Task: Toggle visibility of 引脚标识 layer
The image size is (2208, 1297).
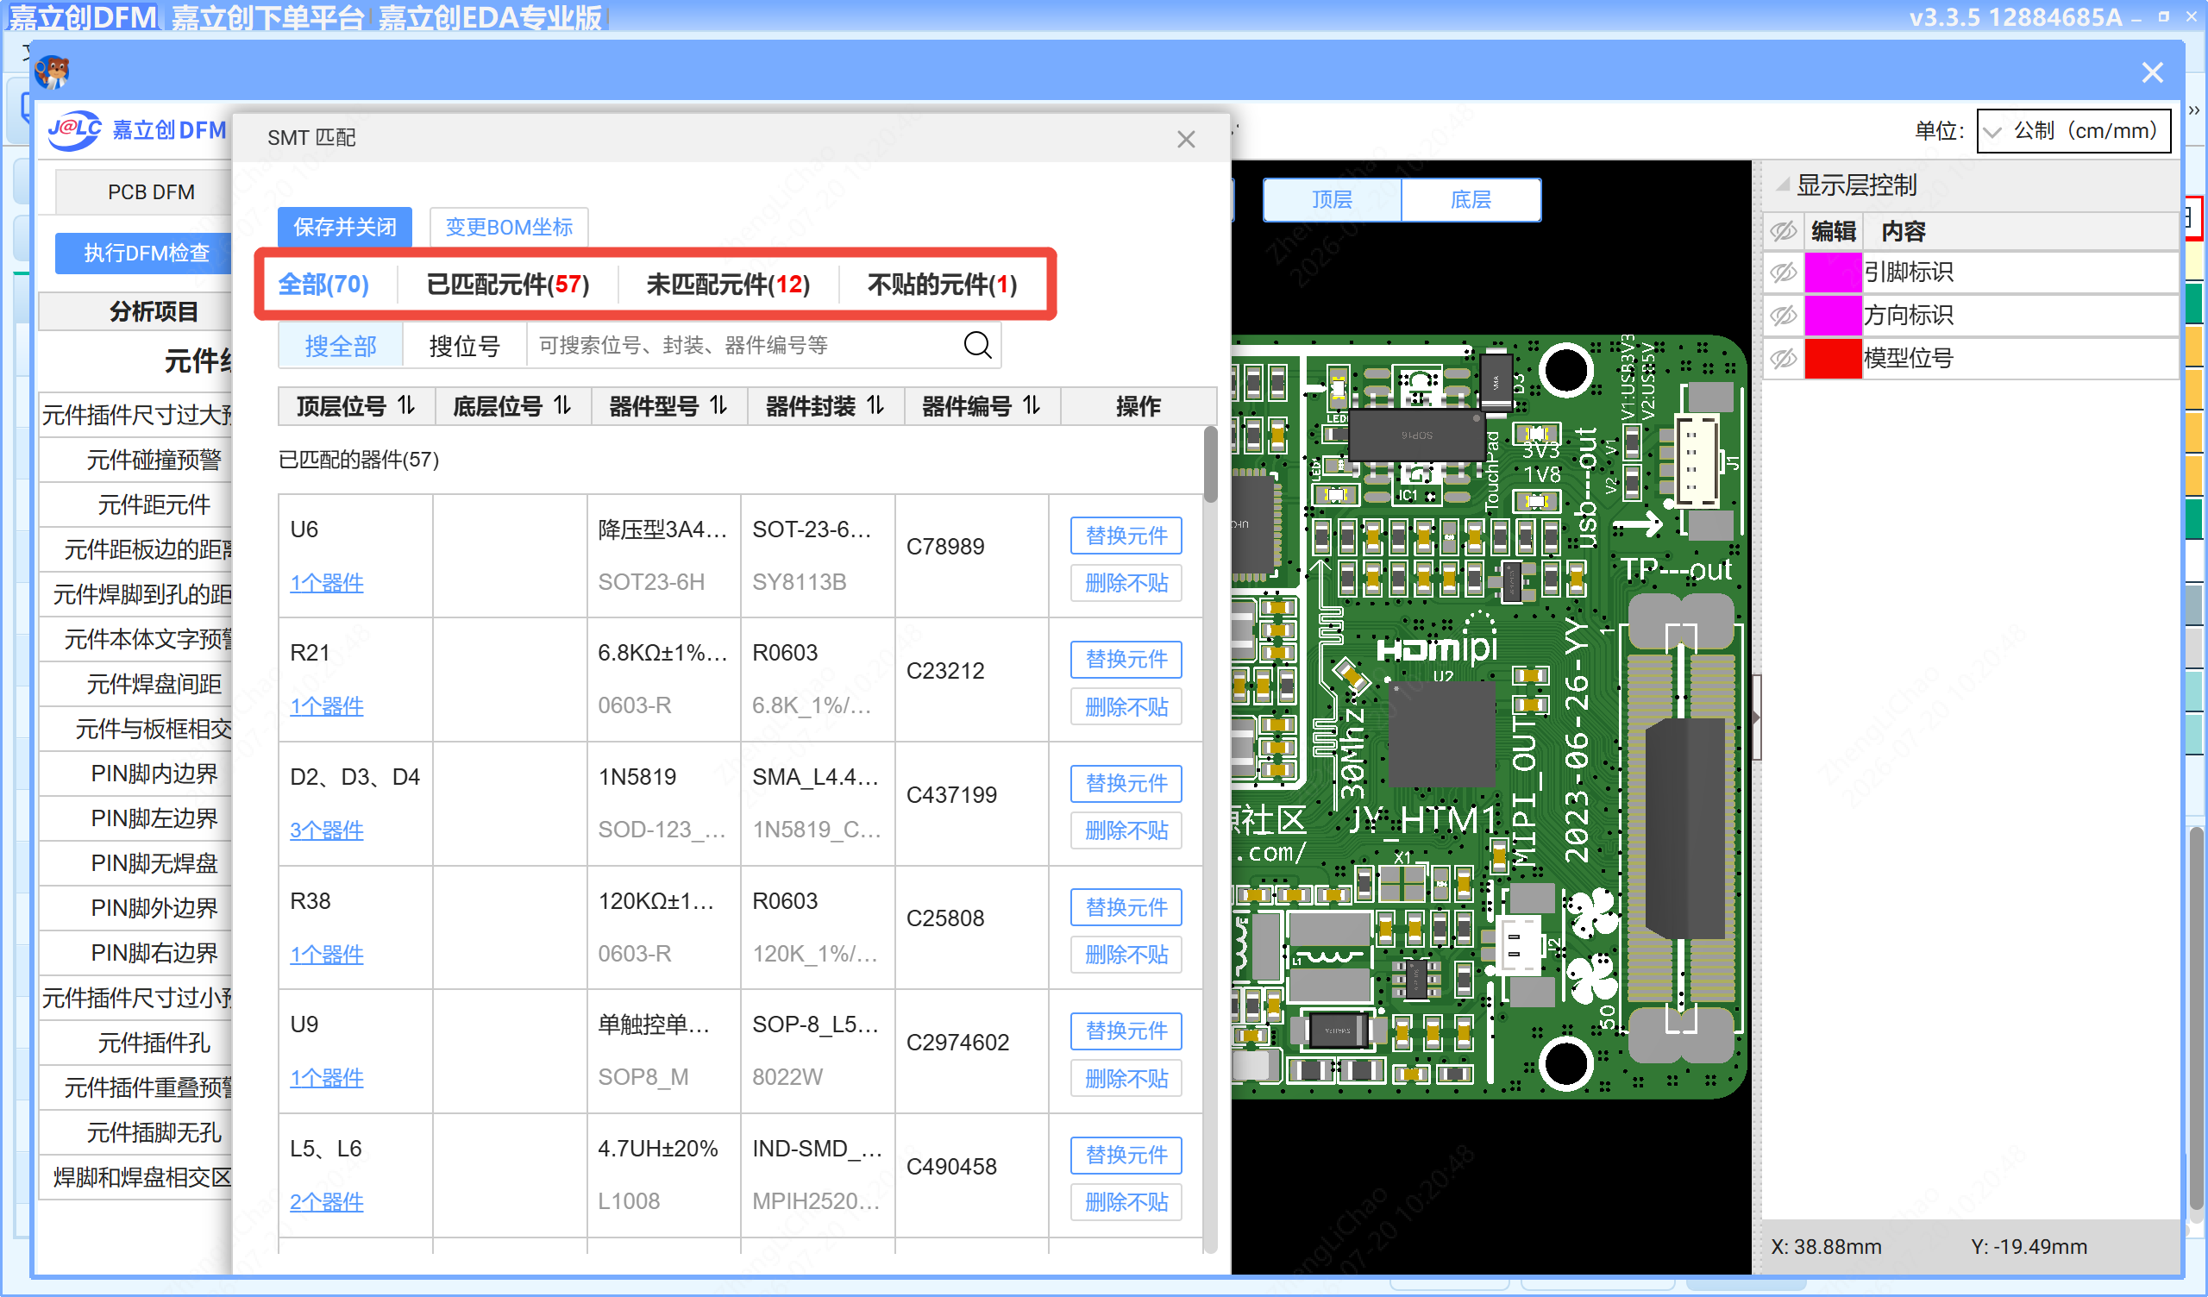Action: 1783,273
